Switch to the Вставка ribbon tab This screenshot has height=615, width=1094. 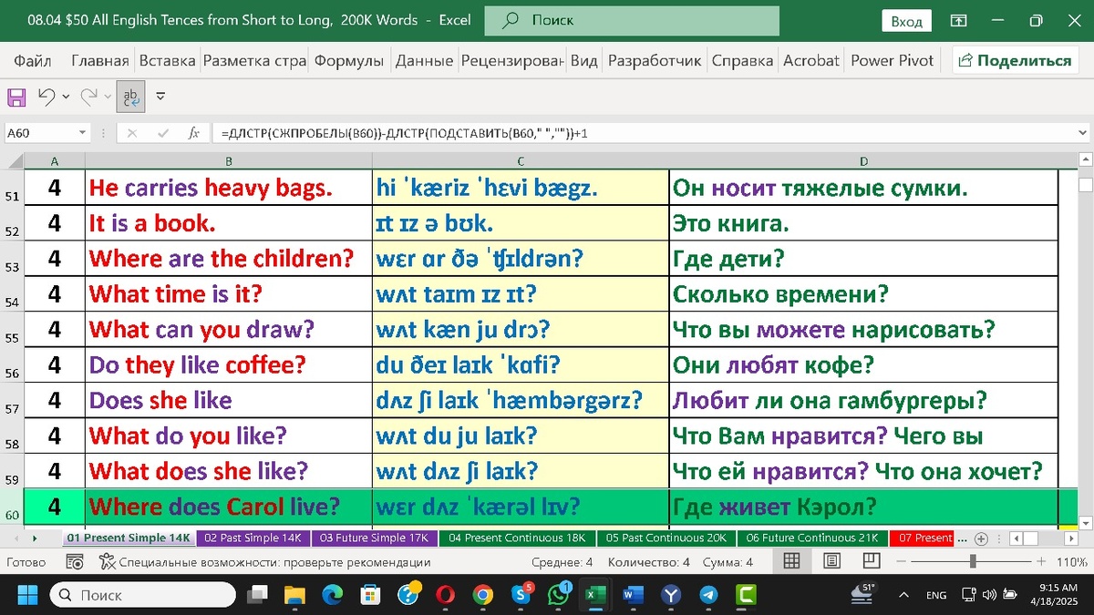click(x=167, y=60)
